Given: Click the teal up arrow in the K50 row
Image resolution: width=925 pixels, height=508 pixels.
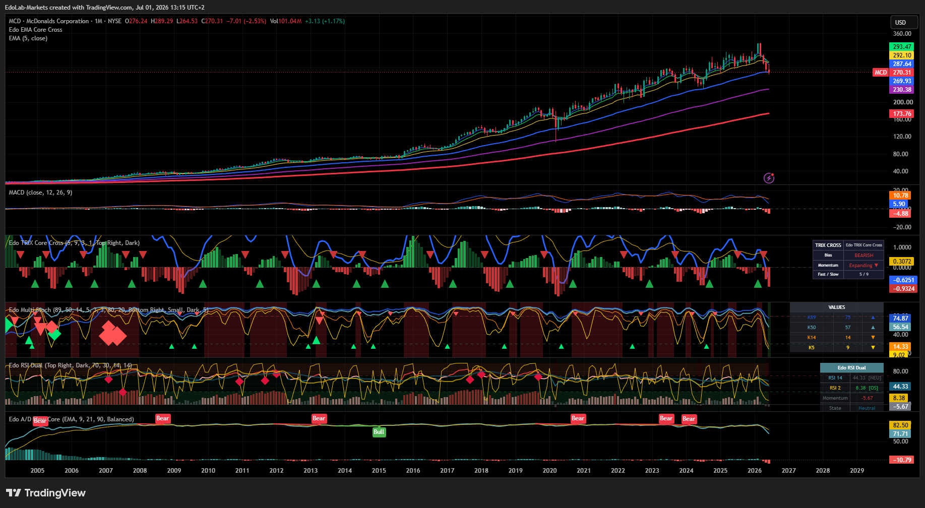Looking at the screenshot, I should (x=873, y=328).
